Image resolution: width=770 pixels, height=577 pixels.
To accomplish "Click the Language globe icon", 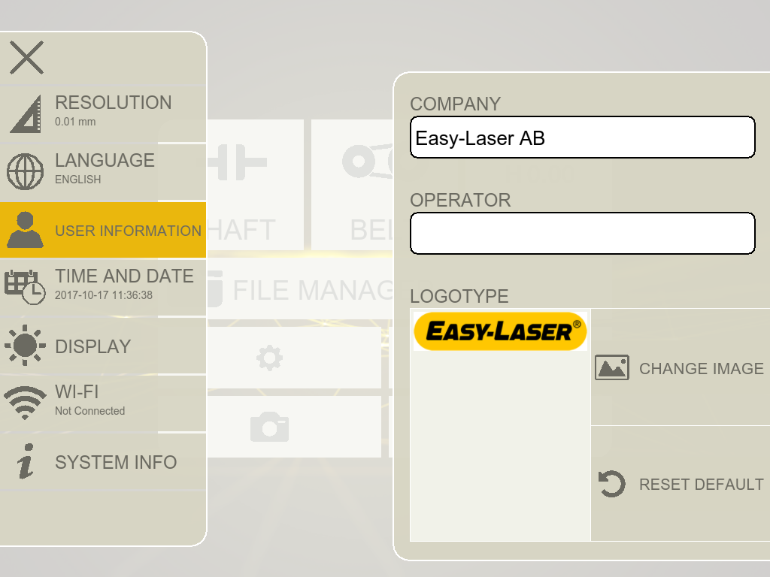I will pos(25,171).
